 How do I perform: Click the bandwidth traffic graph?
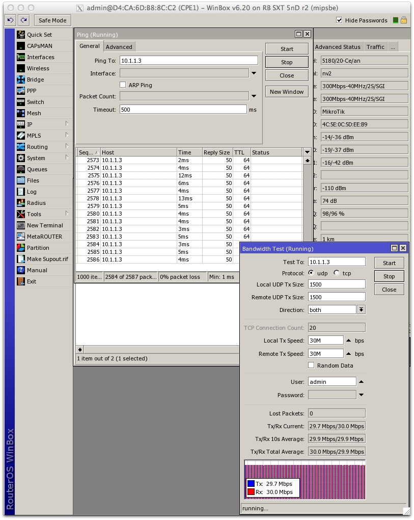[x=305, y=479]
